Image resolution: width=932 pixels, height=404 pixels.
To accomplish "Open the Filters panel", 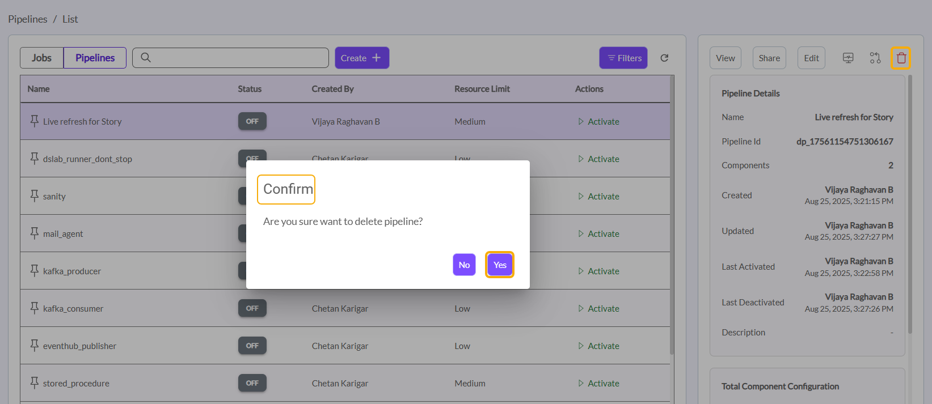I will tap(623, 58).
